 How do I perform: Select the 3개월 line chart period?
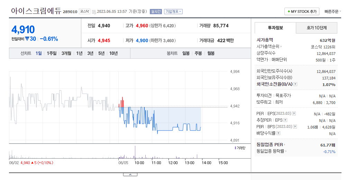click(x=66, y=53)
